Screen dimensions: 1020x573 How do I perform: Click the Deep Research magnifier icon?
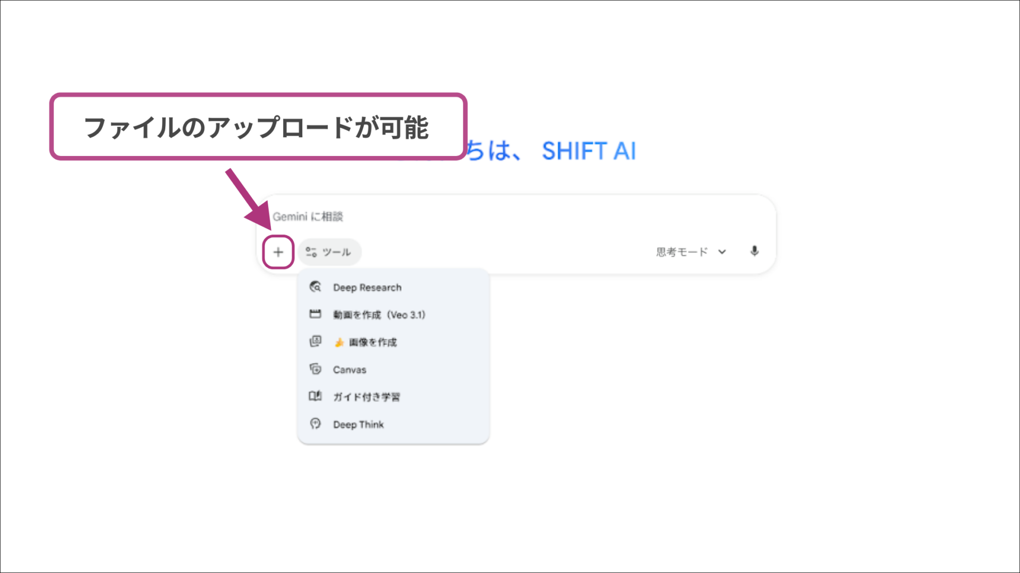tap(315, 286)
